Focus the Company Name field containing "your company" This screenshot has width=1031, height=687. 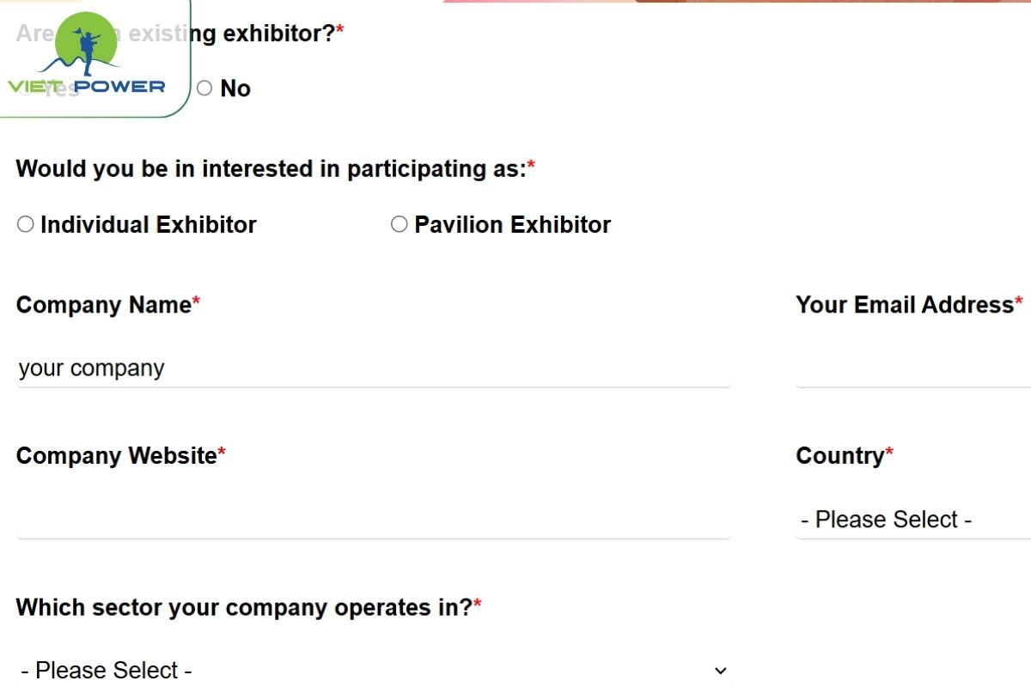click(x=373, y=368)
